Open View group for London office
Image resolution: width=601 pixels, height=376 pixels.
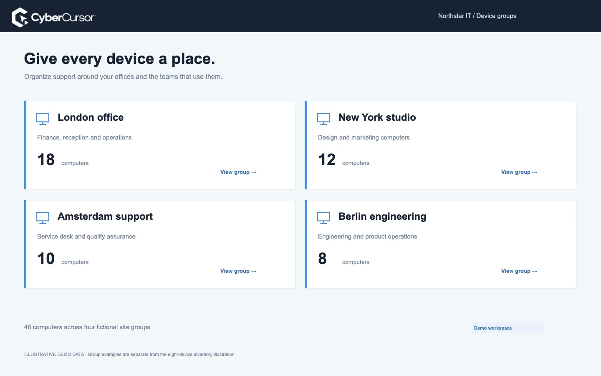(x=238, y=172)
